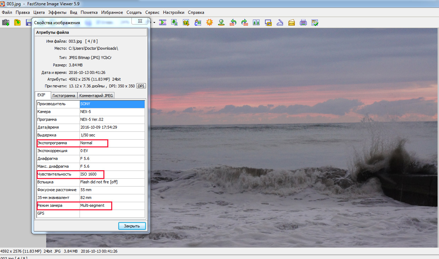Click the DPI button
The height and width of the screenshot is (259, 439).
141,86
